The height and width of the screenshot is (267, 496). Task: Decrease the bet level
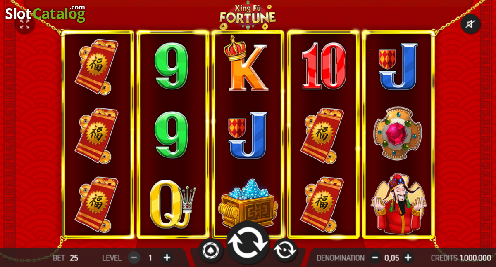134,258
